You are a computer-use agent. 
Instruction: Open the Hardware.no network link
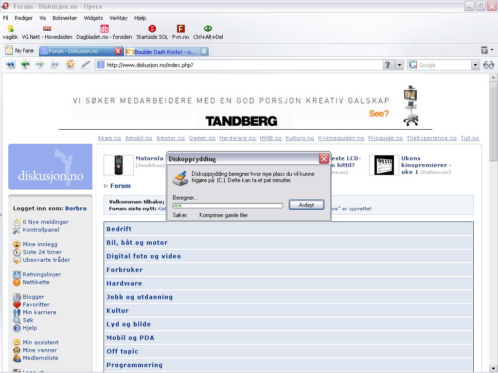coord(237,138)
